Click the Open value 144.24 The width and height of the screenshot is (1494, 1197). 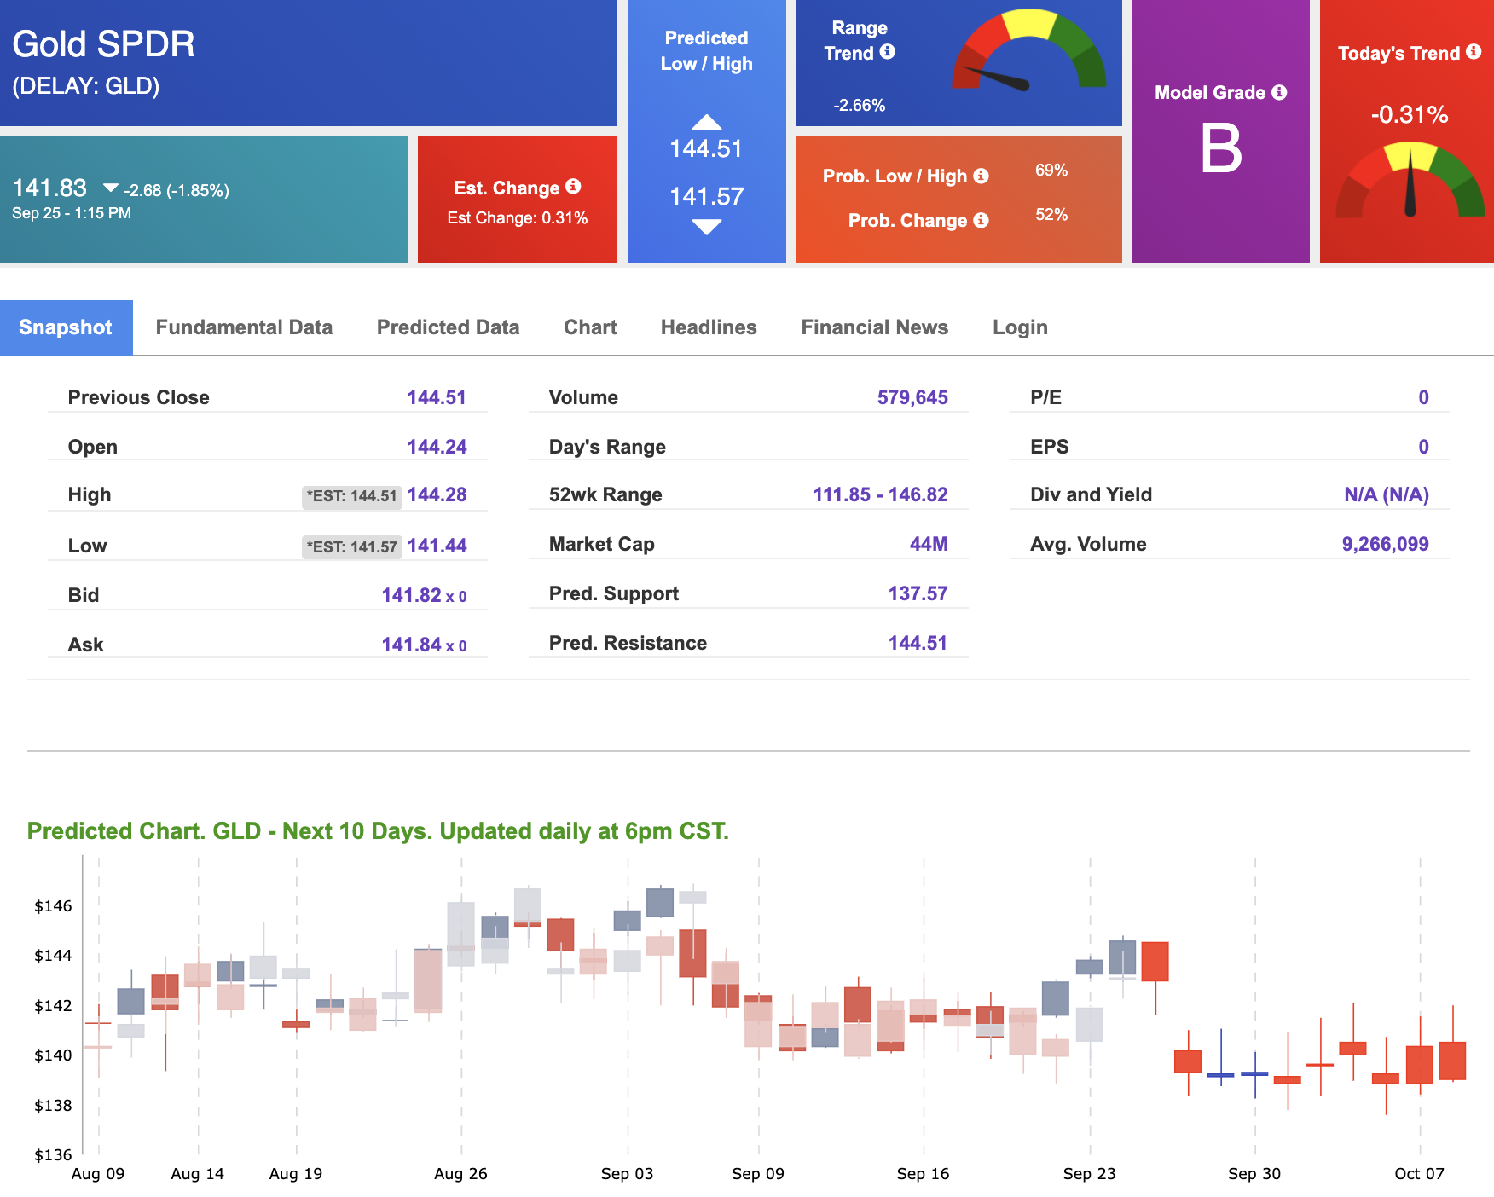pyautogui.click(x=437, y=447)
